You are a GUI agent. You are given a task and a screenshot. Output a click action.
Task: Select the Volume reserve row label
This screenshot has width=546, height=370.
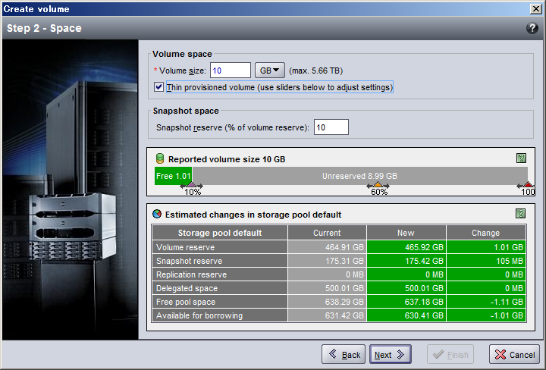click(220, 247)
